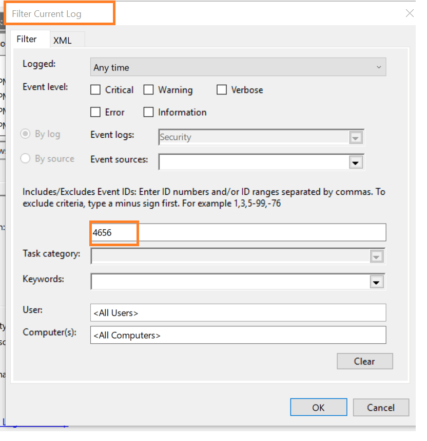Click the Task category dropdown arrow
This screenshot has height=441, width=427.
[x=377, y=256]
